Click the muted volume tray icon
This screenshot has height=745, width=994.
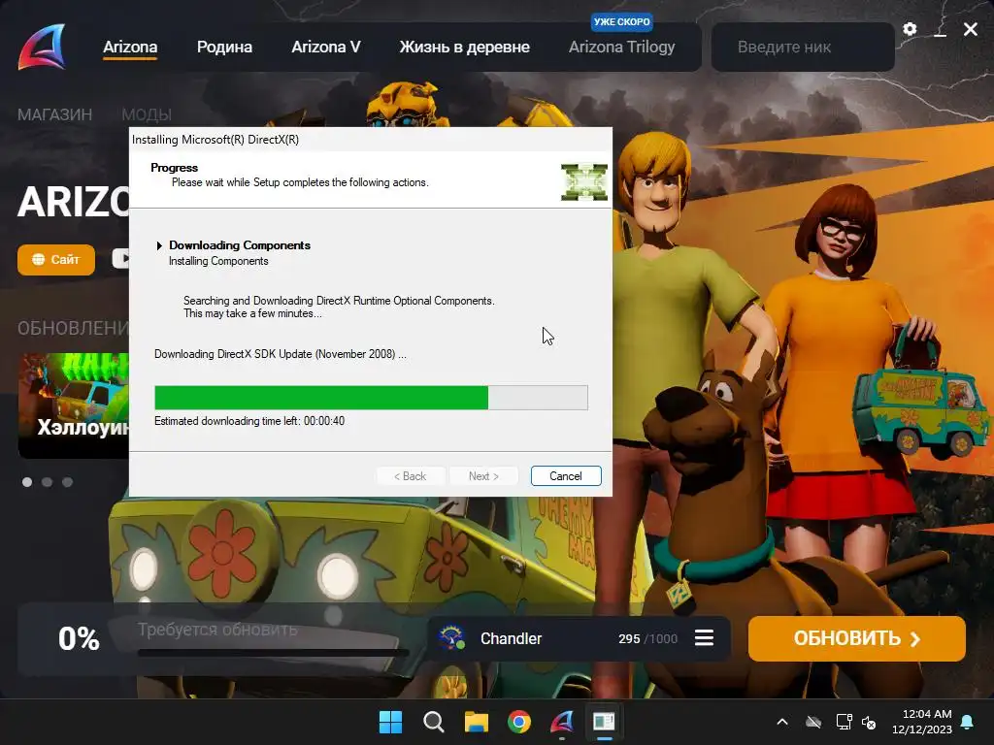[x=869, y=722]
